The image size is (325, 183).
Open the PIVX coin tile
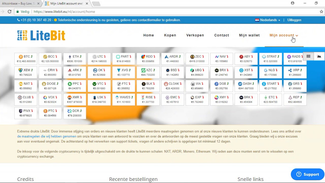[26, 113]
